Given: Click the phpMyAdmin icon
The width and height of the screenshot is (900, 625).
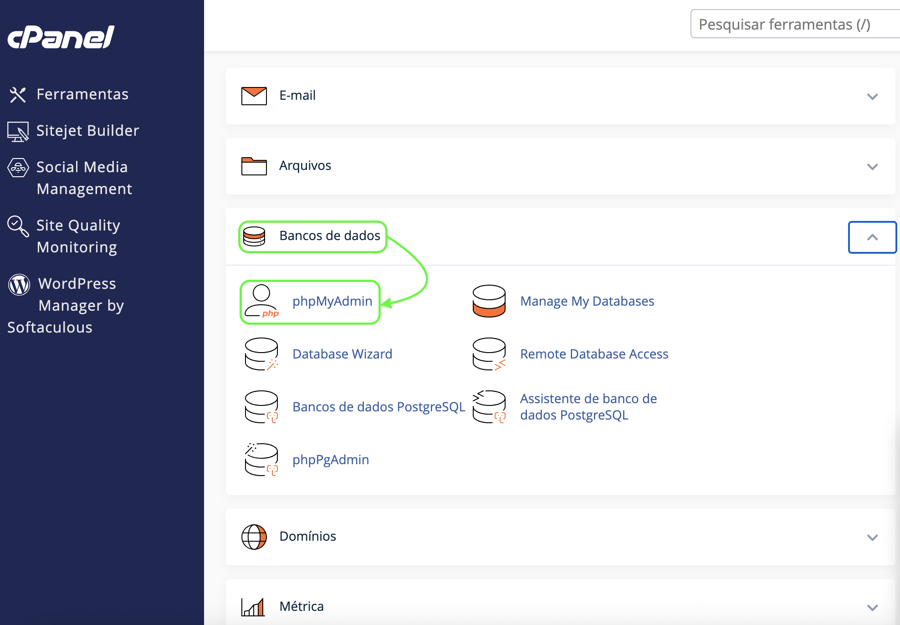Looking at the screenshot, I should [x=261, y=301].
